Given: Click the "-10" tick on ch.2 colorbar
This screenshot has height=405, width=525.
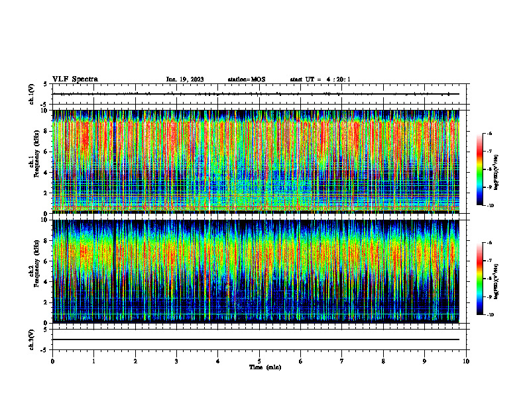Looking at the screenshot, I should pyautogui.click(x=490, y=315).
